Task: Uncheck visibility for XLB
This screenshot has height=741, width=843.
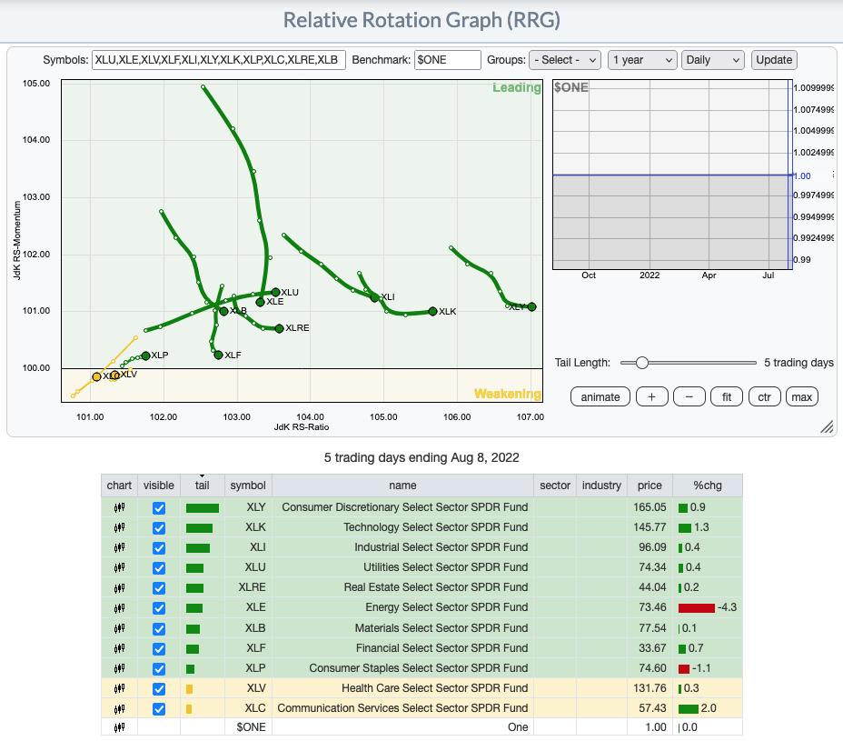Action: pos(159,628)
